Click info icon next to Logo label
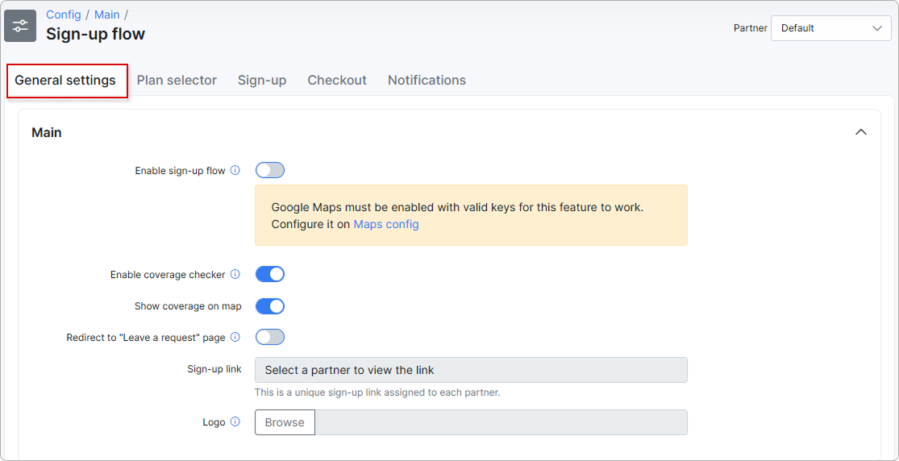 pos(235,422)
